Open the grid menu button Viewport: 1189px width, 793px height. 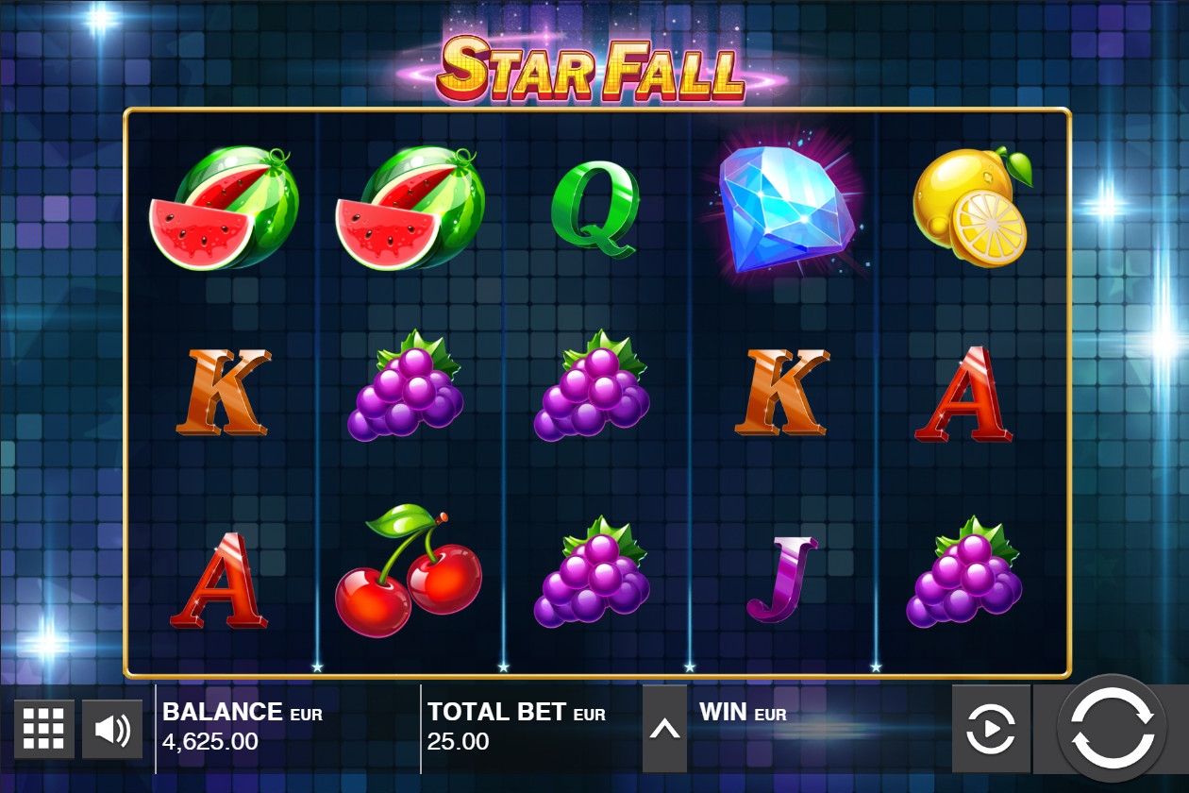[x=43, y=729]
